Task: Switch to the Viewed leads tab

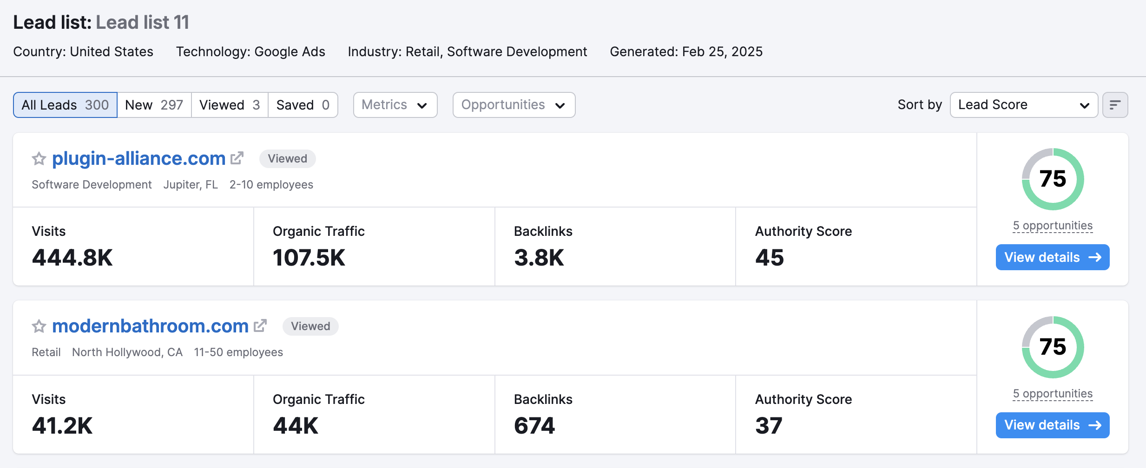Action: pyautogui.click(x=230, y=105)
